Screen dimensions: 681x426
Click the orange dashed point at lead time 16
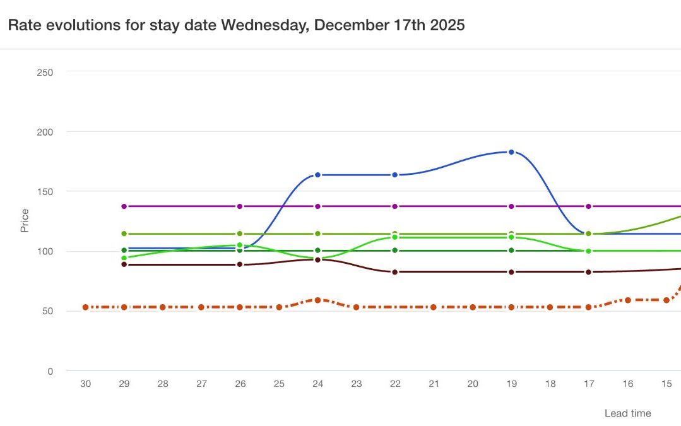[x=627, y=300]
